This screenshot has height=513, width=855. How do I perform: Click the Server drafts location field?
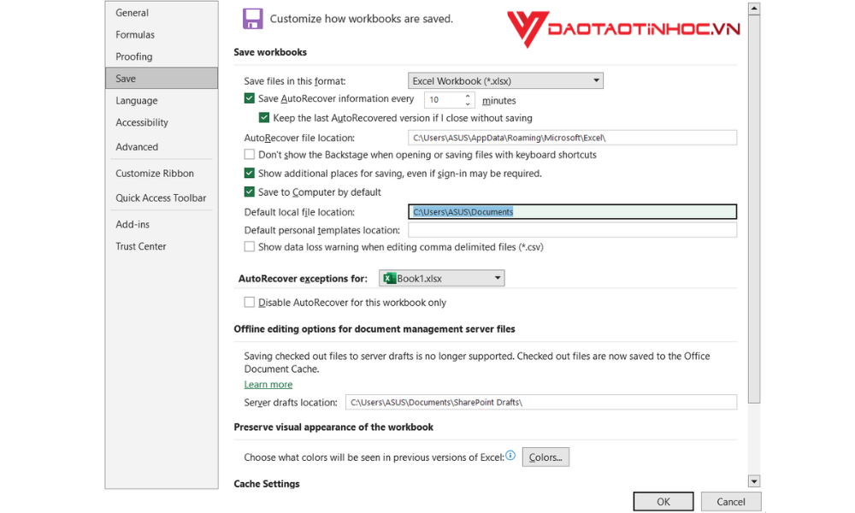541,402
